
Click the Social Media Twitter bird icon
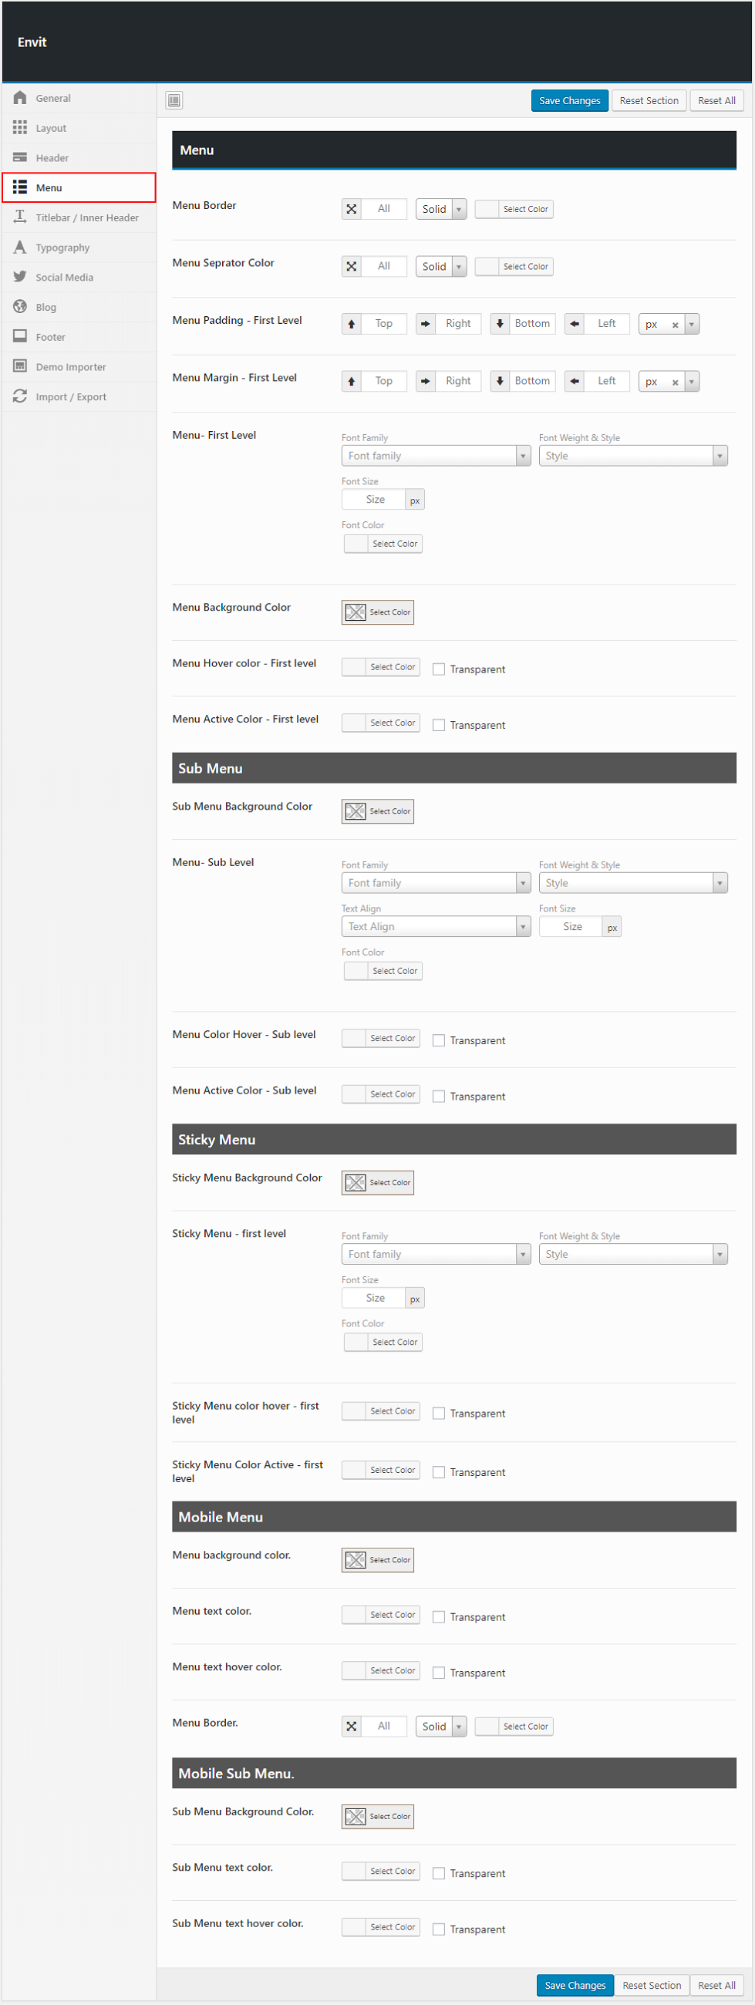(x=20, y=277)
